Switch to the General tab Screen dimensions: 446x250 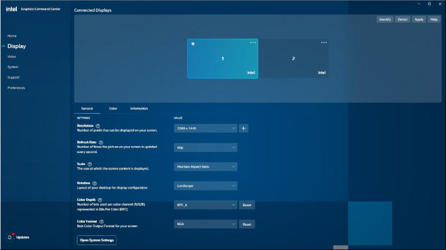(x=87, y=109)
